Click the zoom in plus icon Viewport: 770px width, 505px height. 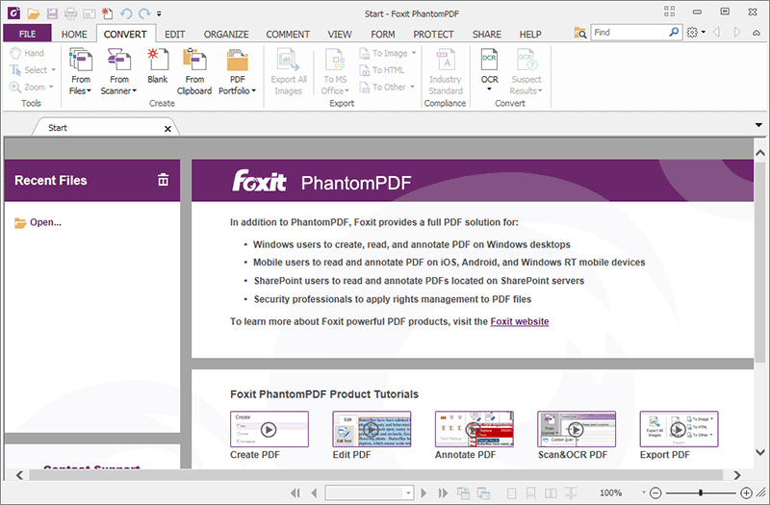(746, 492)
